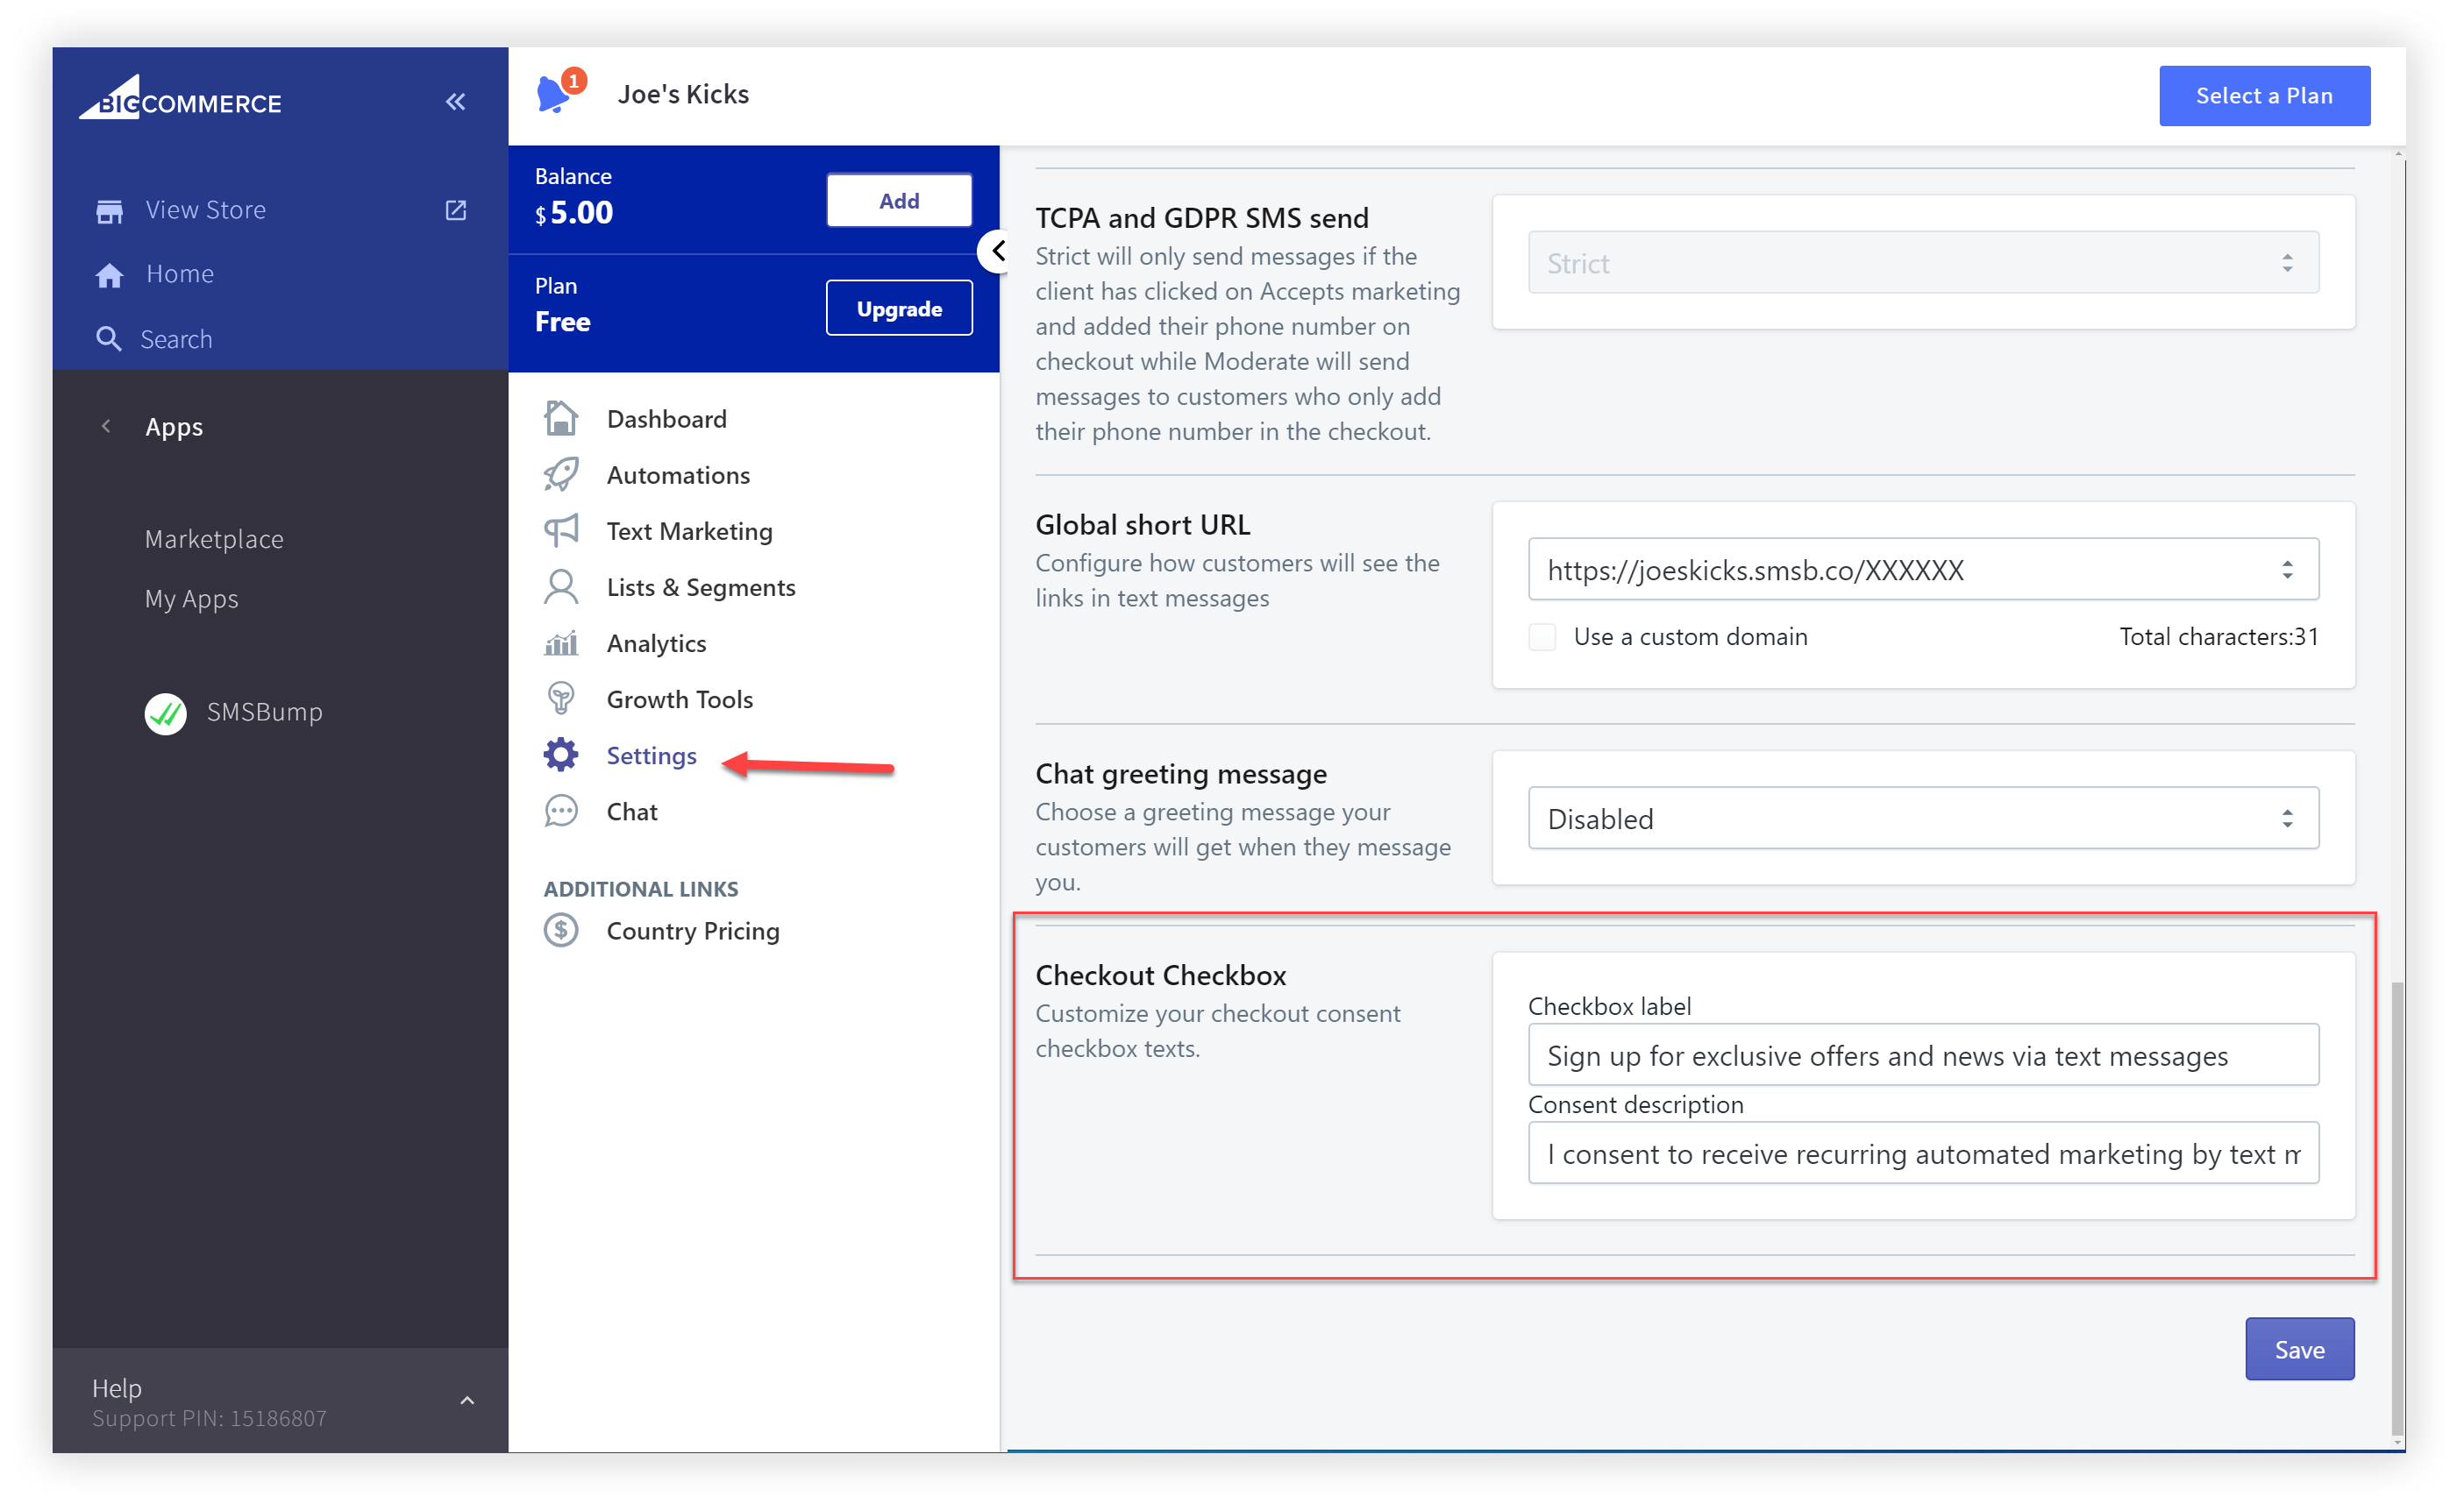Image resolution: width=2464 pixels, height=1511 pixels.
Task: Click the Lists & Segments person icon
Action: pyautogui.click(x=561, y=586)
